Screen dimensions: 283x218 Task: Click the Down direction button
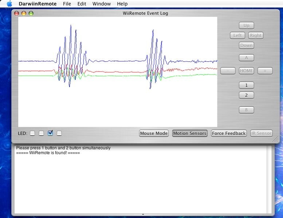pyautogui.click(x=246, y=45)
